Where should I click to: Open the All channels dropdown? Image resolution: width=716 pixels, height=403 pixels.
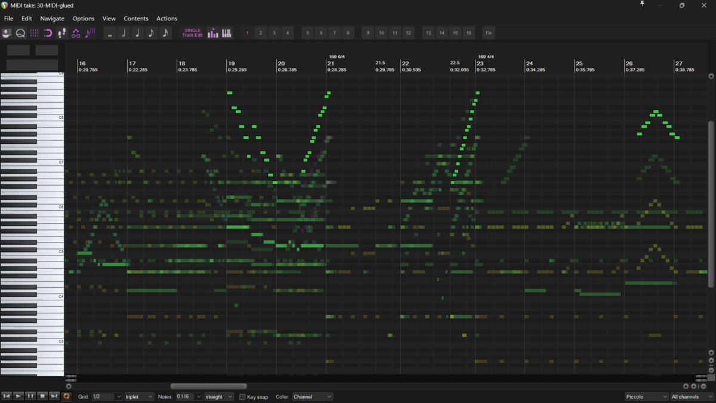(692, 397)
